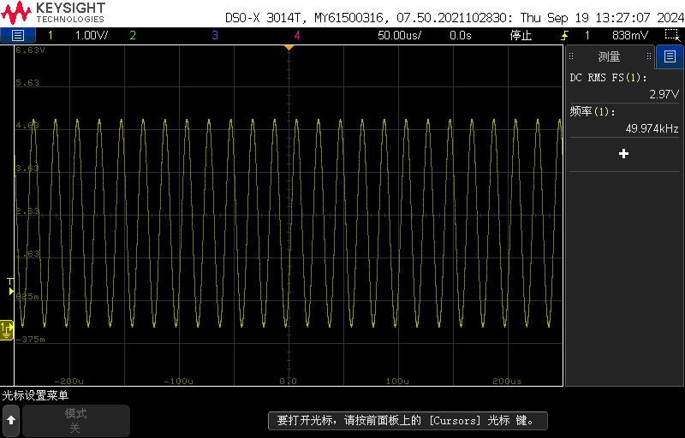
Task: Click the 停止 run status indicator
Action: pyautogui.click(x=521, y=35)
